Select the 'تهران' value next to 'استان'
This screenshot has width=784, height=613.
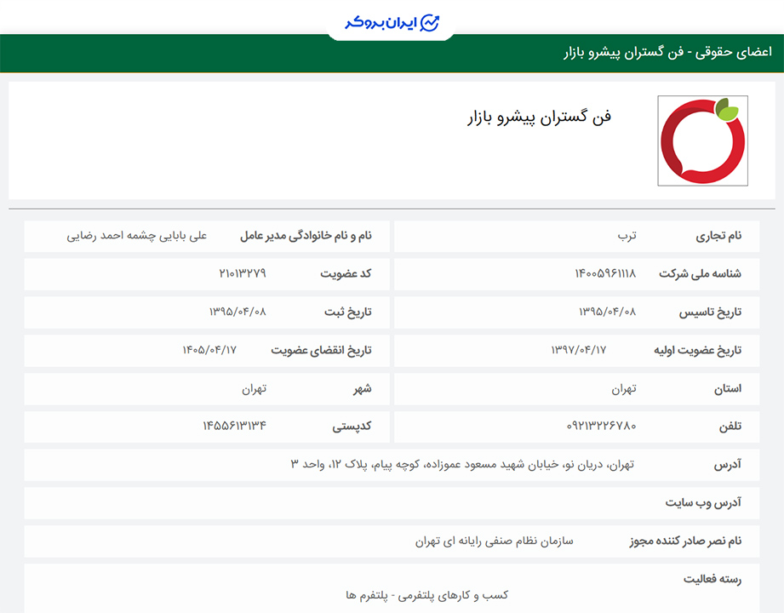[x=624, y=388]
